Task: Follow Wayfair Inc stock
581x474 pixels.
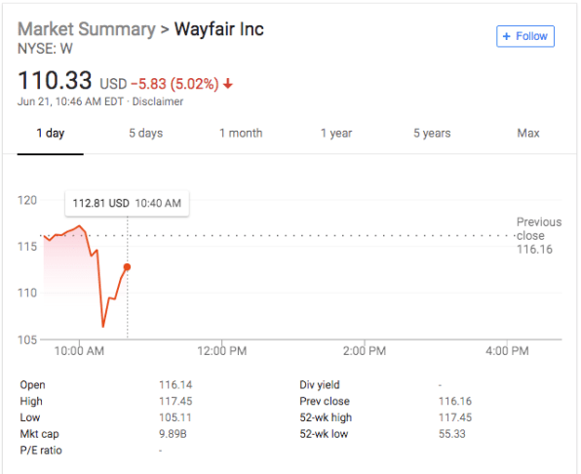Action: 525,36
